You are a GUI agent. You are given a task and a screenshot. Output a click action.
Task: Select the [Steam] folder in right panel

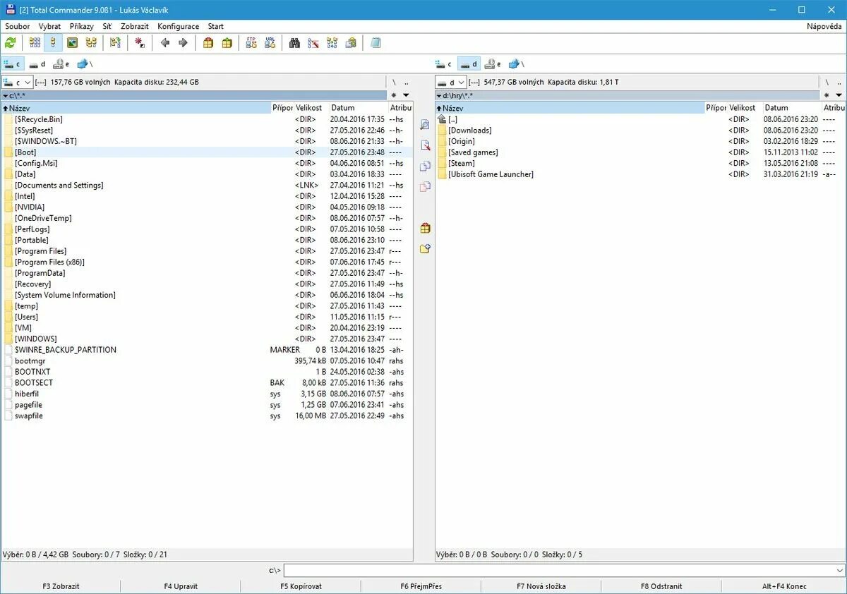(462, 163)
